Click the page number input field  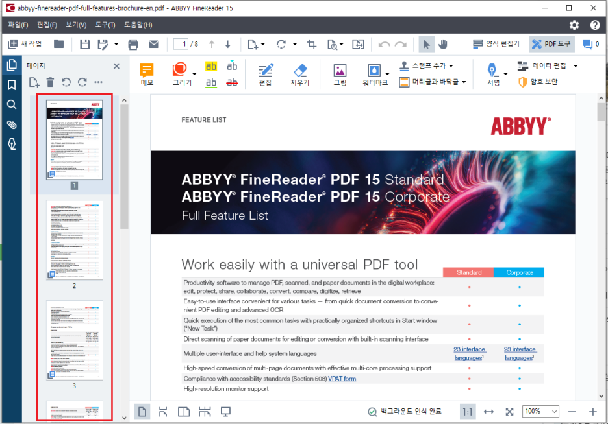coord(181,44)
